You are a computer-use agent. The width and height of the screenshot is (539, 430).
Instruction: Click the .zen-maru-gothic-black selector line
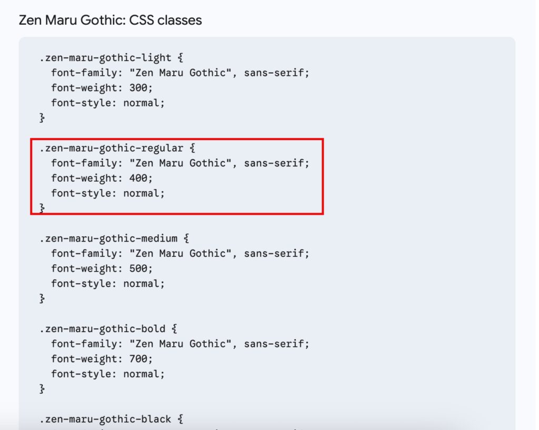pos(111,419)
